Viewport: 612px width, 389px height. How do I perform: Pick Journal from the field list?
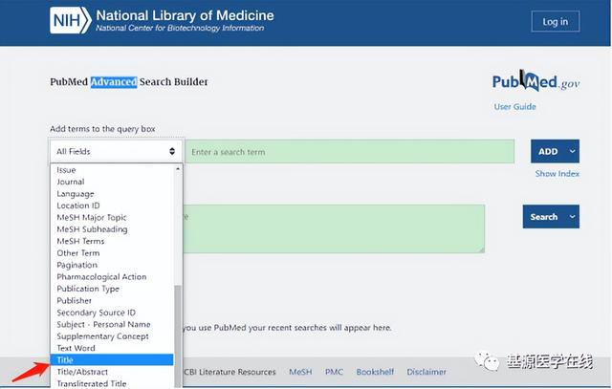point(71,182)
